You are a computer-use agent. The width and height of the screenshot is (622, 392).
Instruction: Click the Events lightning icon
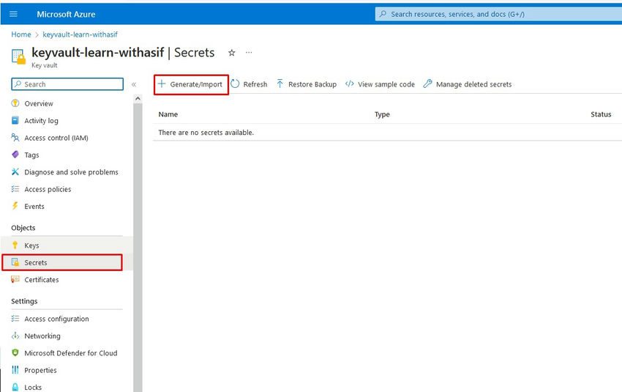[15, 206]
